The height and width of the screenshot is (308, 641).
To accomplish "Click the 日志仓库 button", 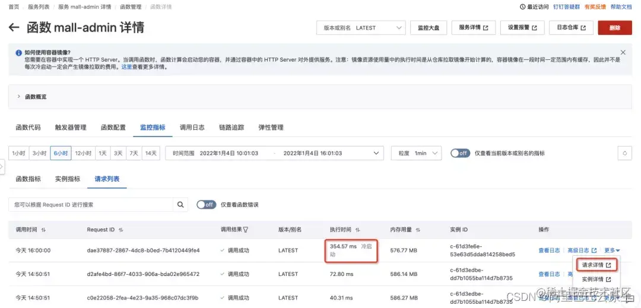I will pos(571,28).
